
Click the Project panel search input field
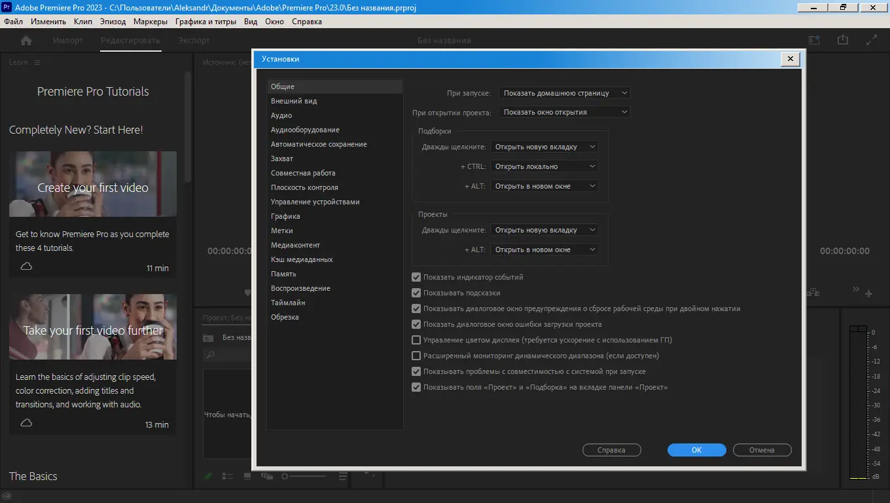(x=228, y=355)
